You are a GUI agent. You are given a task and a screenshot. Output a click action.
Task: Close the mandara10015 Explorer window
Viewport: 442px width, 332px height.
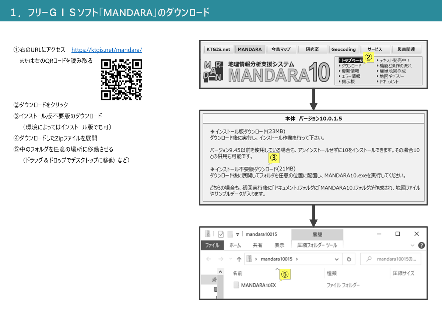click(417, 234)
